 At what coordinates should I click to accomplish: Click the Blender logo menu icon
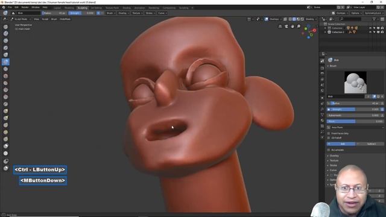(4, 8)
